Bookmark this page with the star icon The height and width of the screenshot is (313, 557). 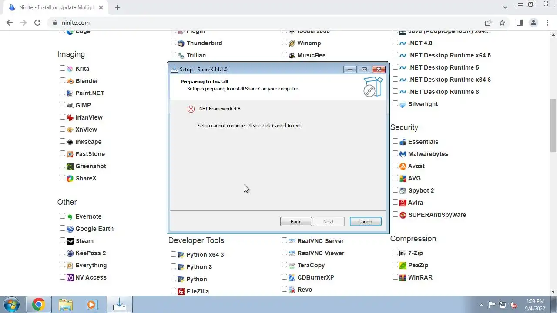click(502, 23)
